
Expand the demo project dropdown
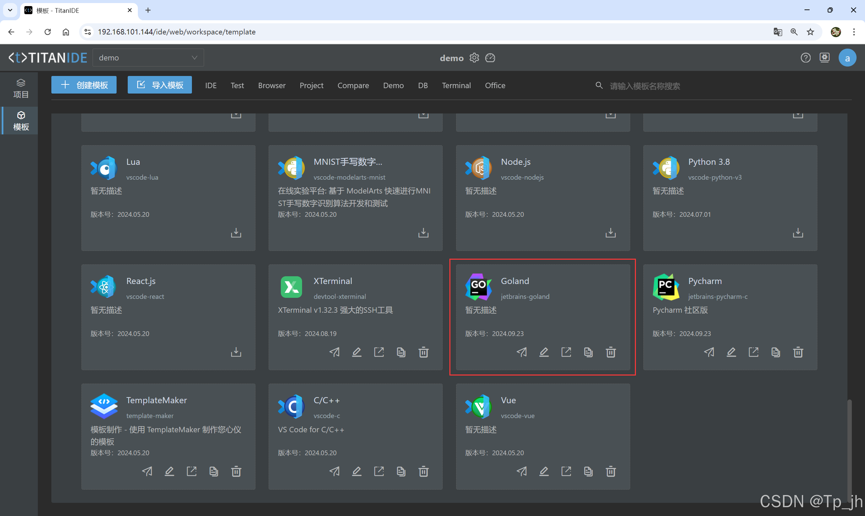[x=148, y=58]
